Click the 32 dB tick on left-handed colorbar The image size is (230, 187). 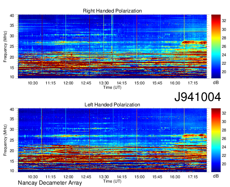tap(224, 113)
